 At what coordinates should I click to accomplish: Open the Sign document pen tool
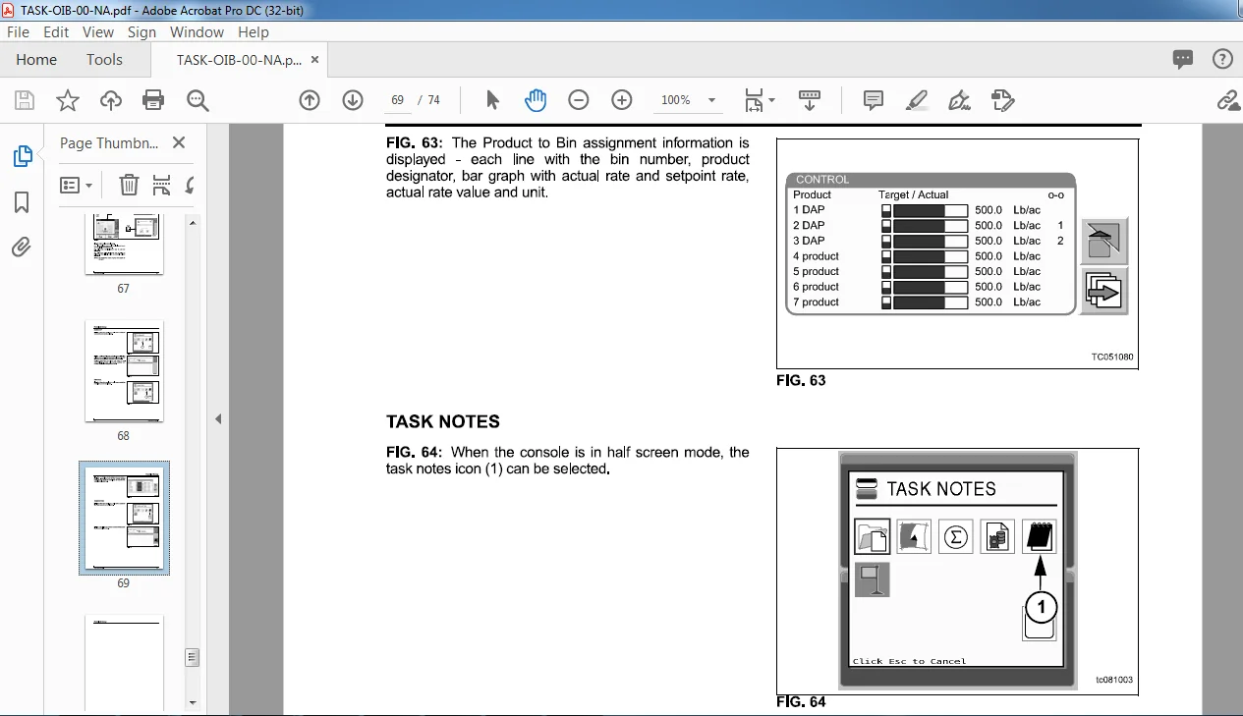(959, 100)
